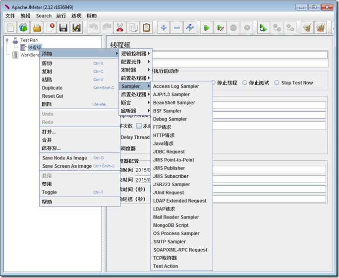This screenshot has height=278, width=339.
Task: Open the 帮助 menu in menu bar
Action: (92, 16)
